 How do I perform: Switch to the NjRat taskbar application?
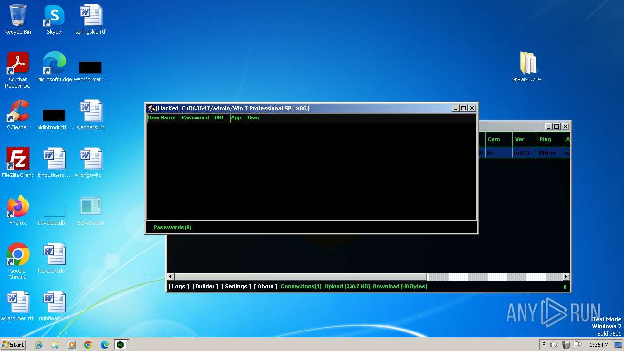tap(120, 345)
